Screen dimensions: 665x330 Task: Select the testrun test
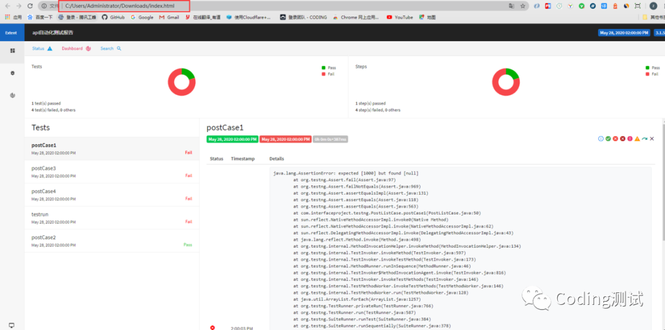(x=111, y=218)
